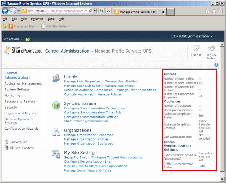
Task: Click the blue Help question mark icon
Action: [x=216, y=65]
